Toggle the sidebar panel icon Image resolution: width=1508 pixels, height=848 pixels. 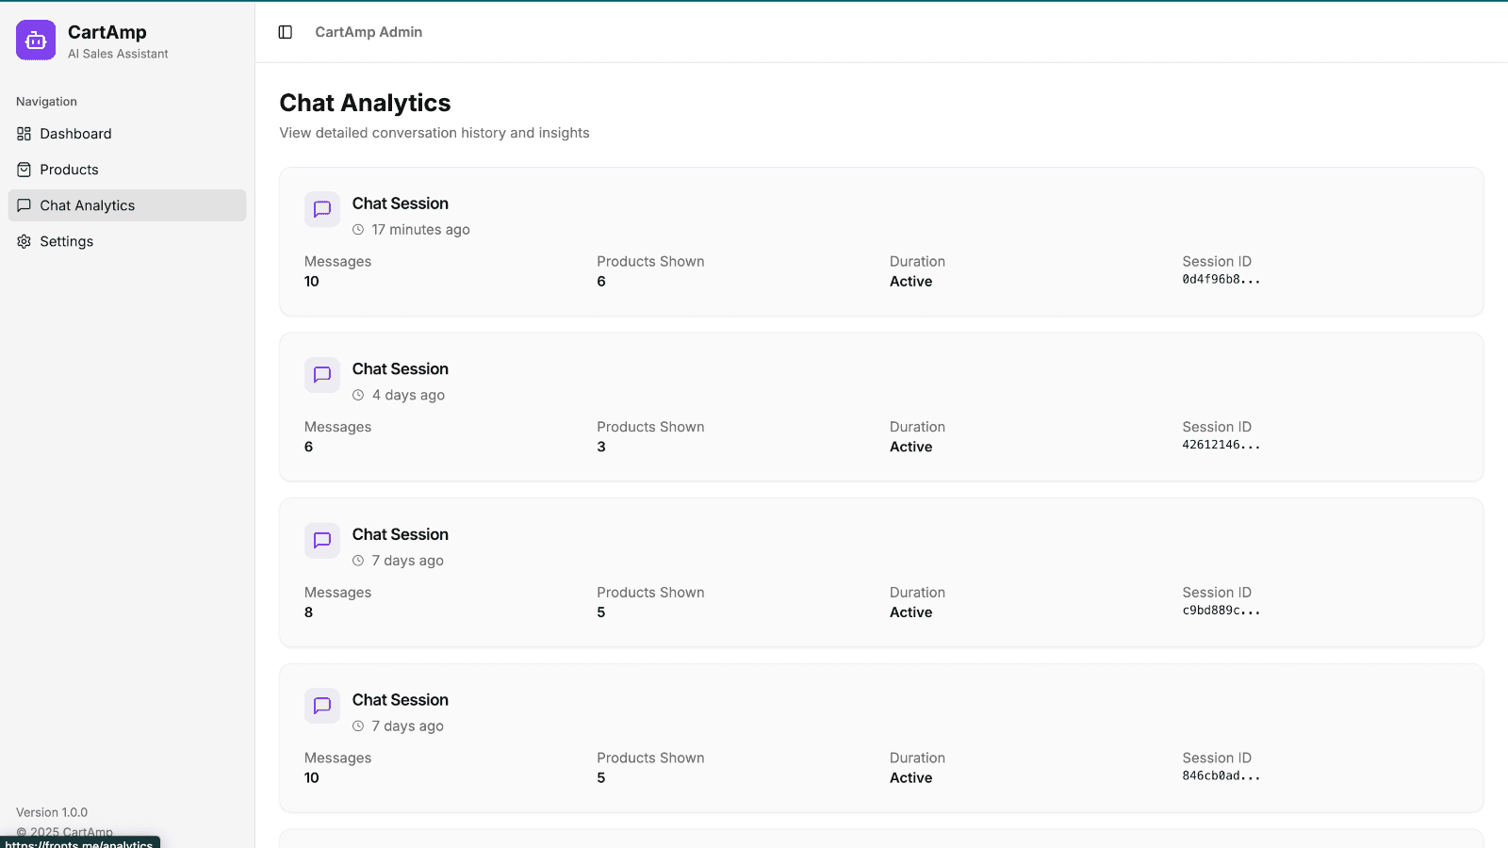click(x=286, y=32)
